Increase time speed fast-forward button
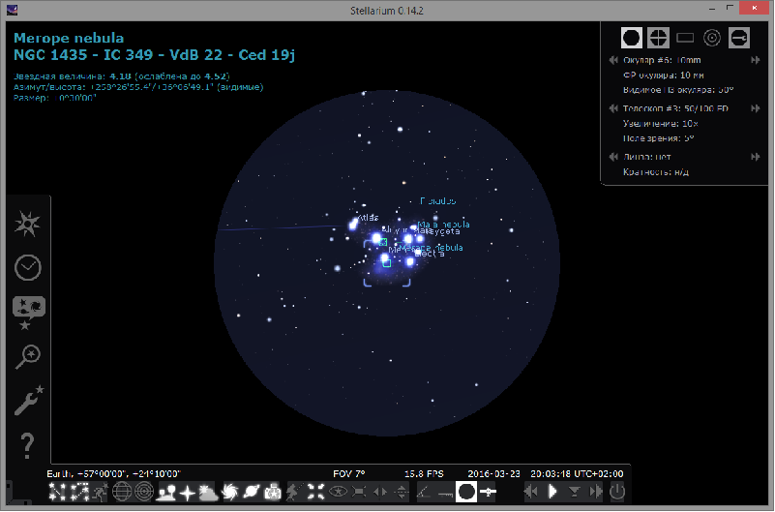This screenshot has height=512, width=775. click(x=594, y=492)
